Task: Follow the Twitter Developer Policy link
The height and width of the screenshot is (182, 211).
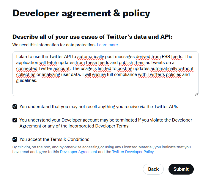Action: tap(133, 152)
